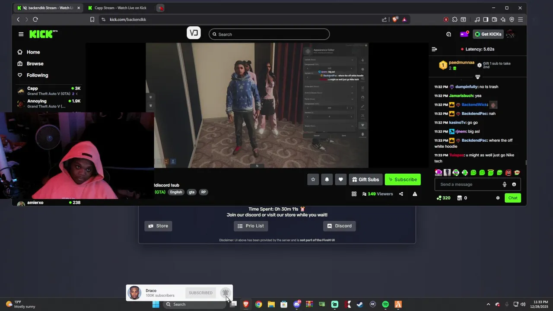Click the KICK logo
Viewport: 553px width, 311px height.
(43, 34)
